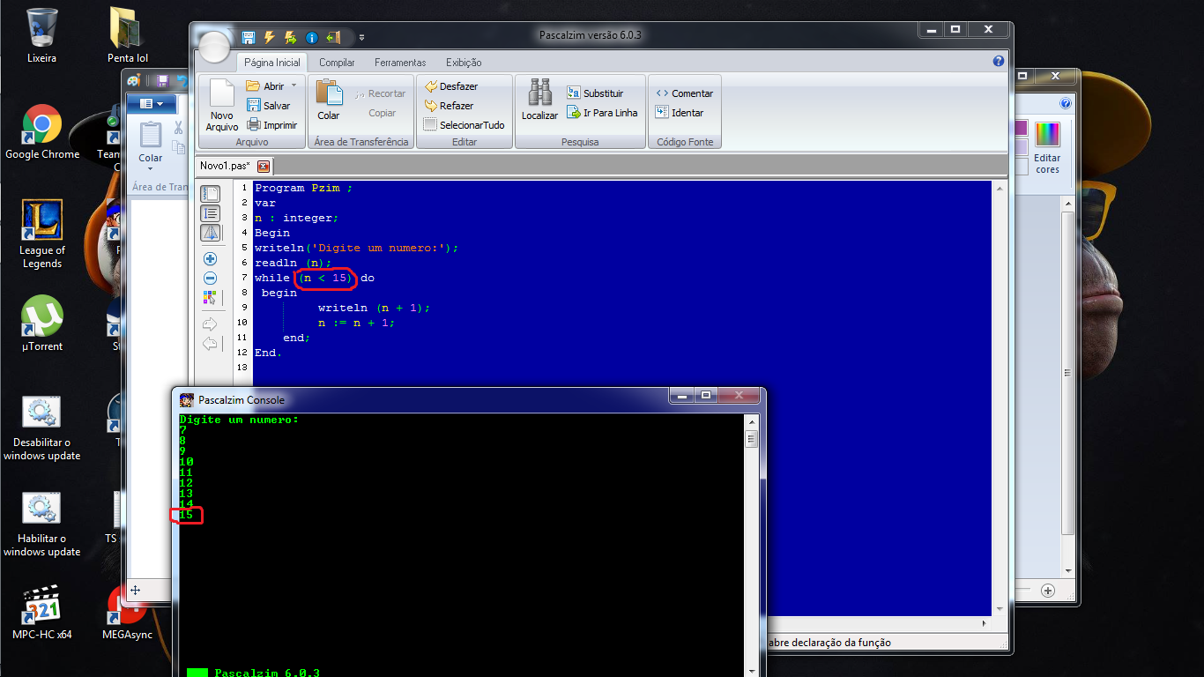This screenshot has height=677, width=1204.
Task: Click the Desfazer button
Action: [451, 86]
